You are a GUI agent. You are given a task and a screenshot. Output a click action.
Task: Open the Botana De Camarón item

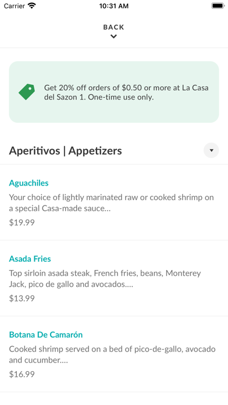[114, 354]
